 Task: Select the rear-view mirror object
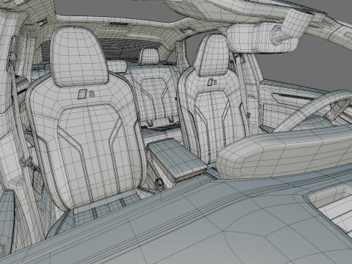(263, 38)
